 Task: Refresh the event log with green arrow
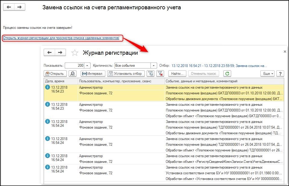tap(228, 74)
